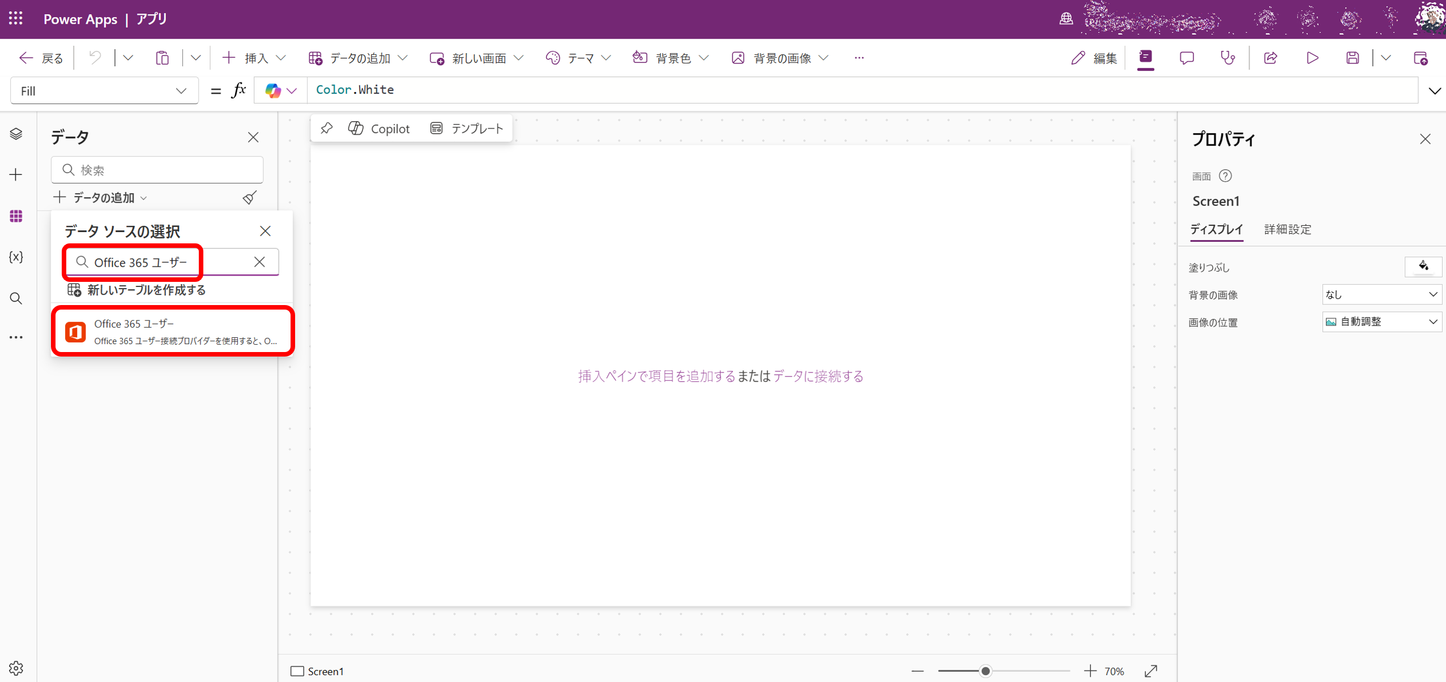Open the sidebar more options ellipsis

coord(16,337)
